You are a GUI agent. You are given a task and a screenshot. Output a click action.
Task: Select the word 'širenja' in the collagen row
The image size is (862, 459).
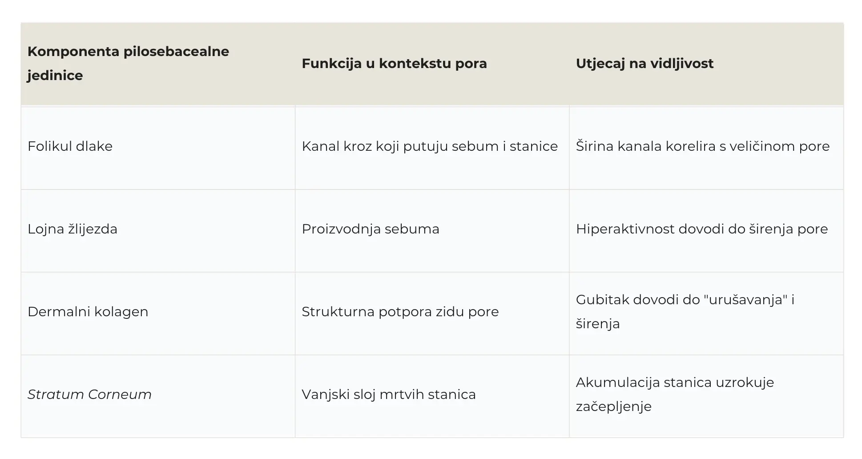click(598, 324)
